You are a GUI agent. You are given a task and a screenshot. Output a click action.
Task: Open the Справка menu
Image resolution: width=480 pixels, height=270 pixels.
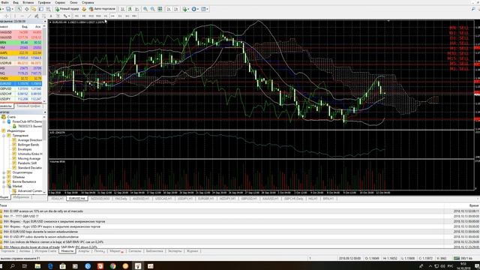[x=88, y=2]
